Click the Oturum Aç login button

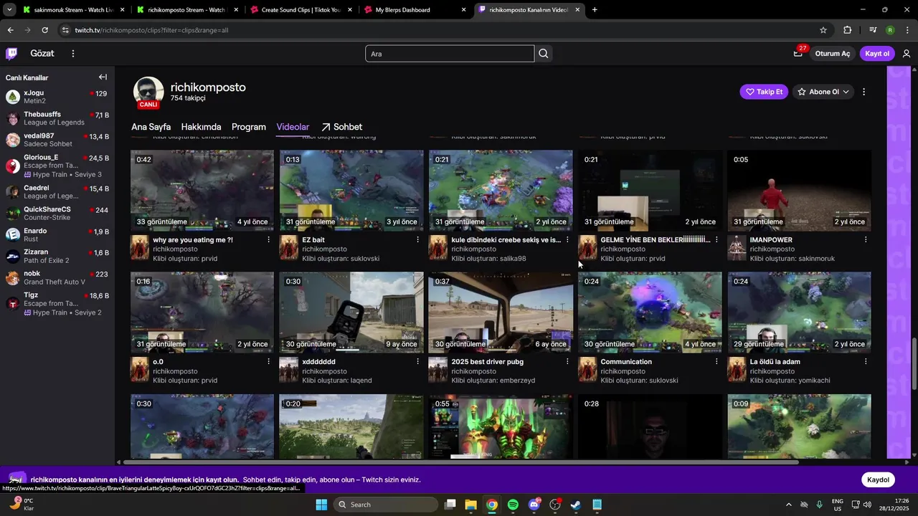tap(832, 54)
